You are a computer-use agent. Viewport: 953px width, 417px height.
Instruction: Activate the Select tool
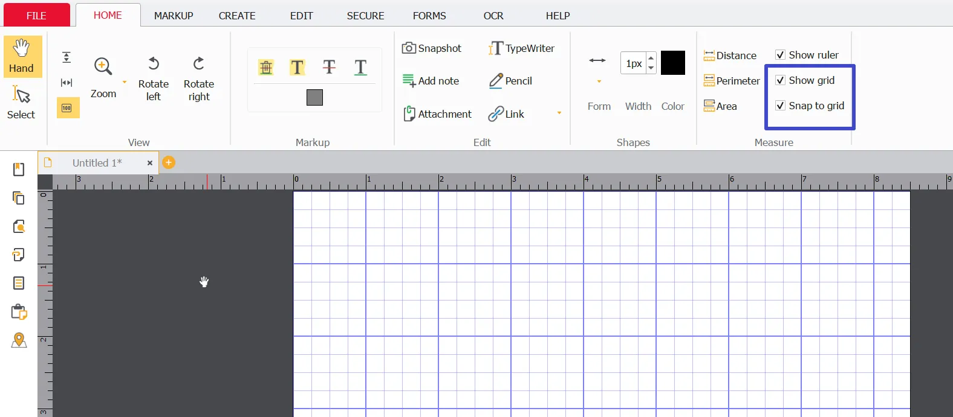21,102
